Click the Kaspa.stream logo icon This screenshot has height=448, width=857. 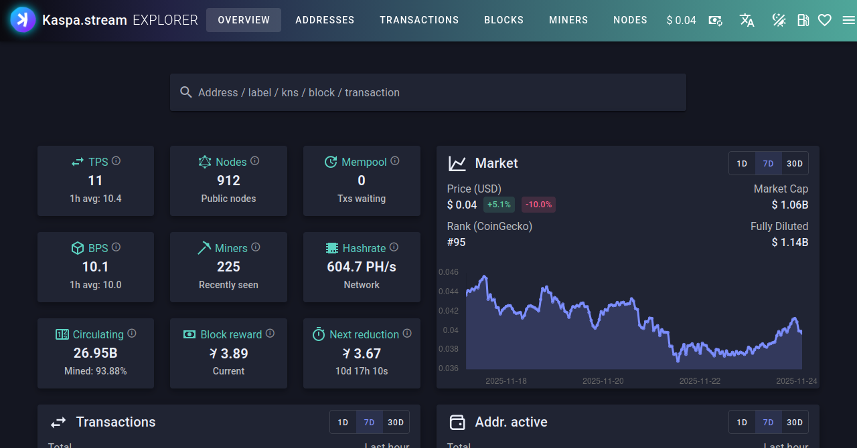[x=23, y=20]
